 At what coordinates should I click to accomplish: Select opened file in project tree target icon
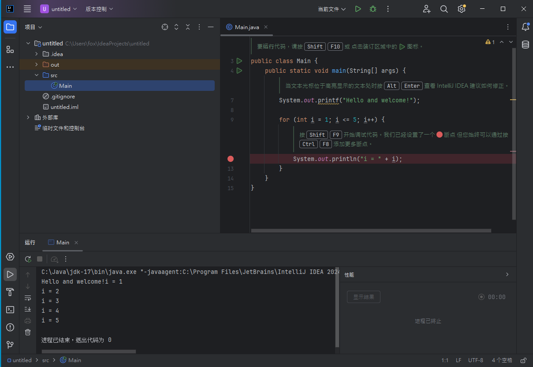(165, 27)
